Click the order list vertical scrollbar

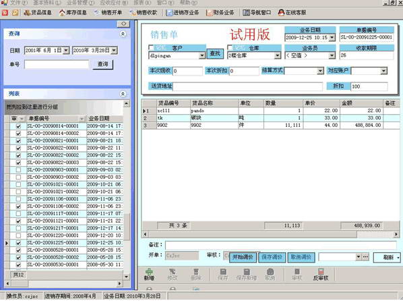coord(127,190)
